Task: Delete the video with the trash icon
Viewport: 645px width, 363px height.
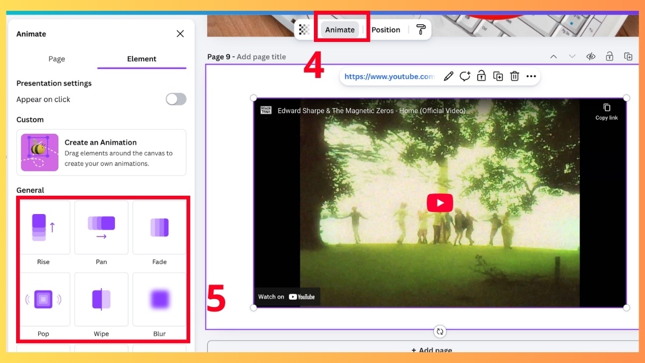Action: click(514, 76)
